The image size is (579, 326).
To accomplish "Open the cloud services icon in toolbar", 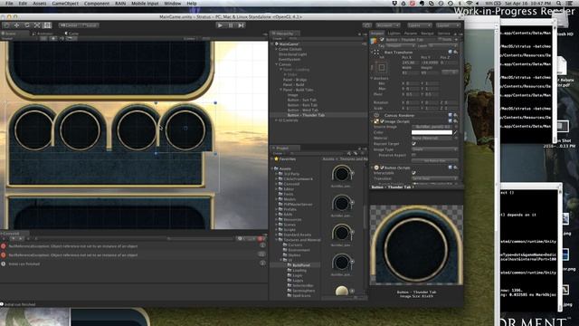I will coord(367,25).
